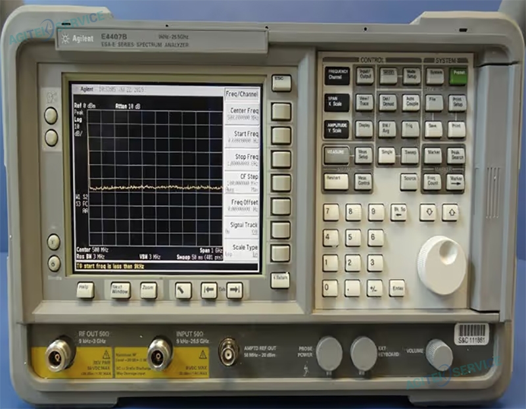Touch the AMPTD REF OUT BNC connector
Screen dimensions: 526x409
tap(229, 352)
